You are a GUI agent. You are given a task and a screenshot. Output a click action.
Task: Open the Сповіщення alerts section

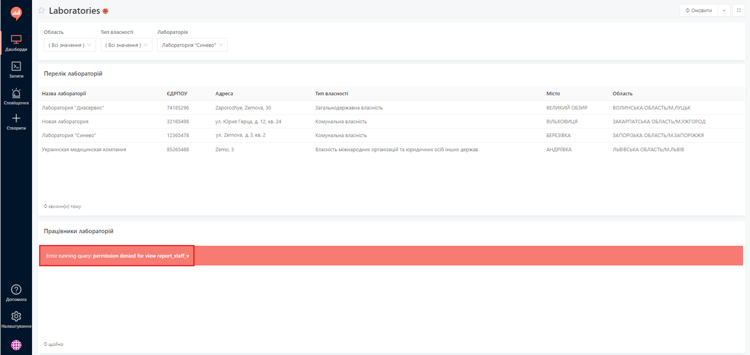click(x=16, y=96)
